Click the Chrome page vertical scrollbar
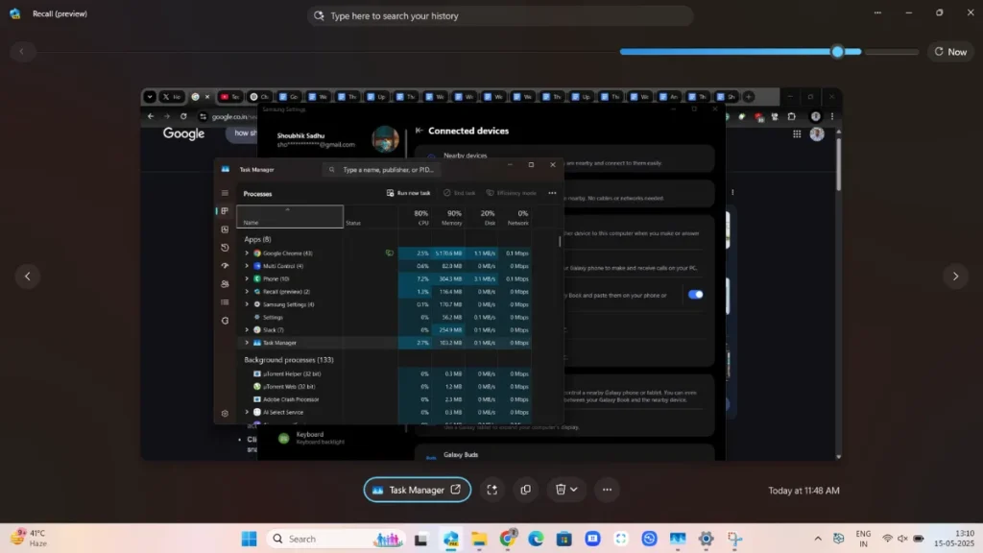Screen dimensions: 983x553 839,164
